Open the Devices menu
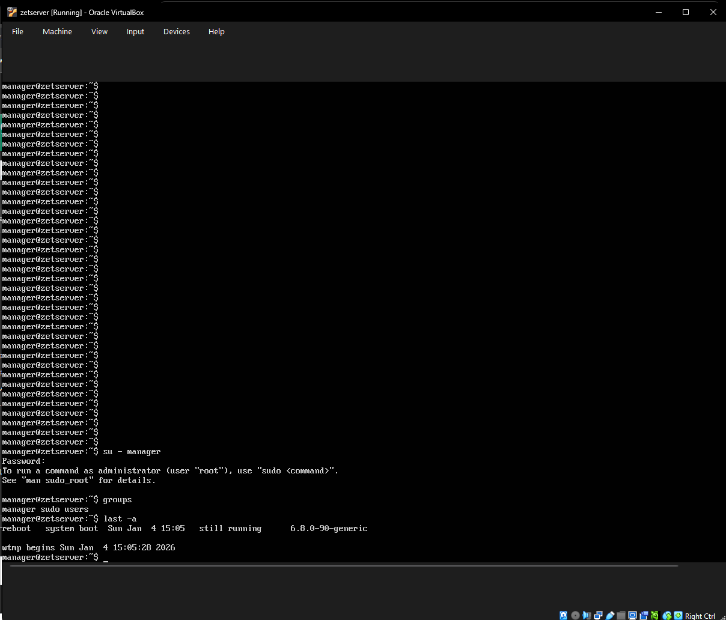 pyautogui.click(x=176, y=31)
